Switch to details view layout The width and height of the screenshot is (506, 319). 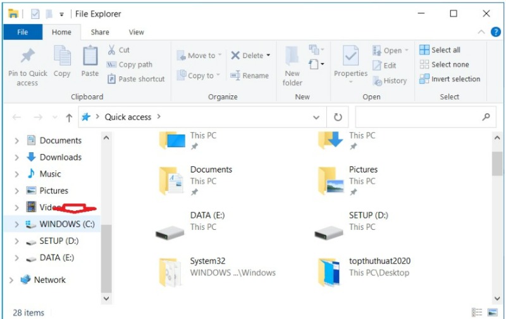477,312
